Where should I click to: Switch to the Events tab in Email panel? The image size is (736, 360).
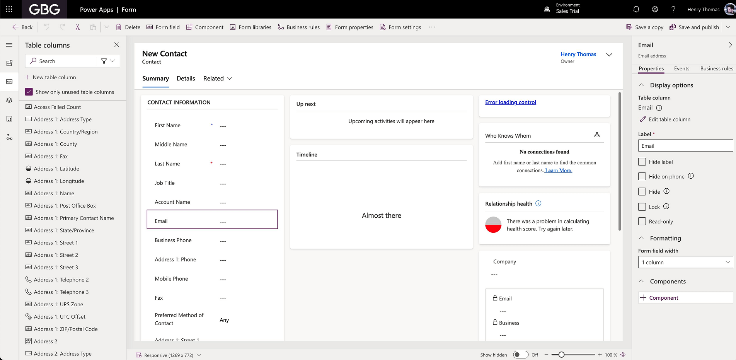click(x=681, y=68)
